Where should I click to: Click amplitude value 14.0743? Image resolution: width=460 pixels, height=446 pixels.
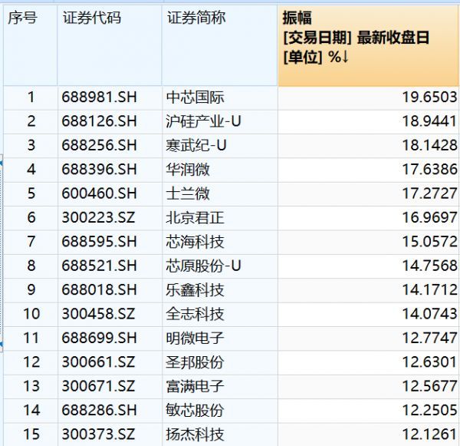click(x=429, y=314)
